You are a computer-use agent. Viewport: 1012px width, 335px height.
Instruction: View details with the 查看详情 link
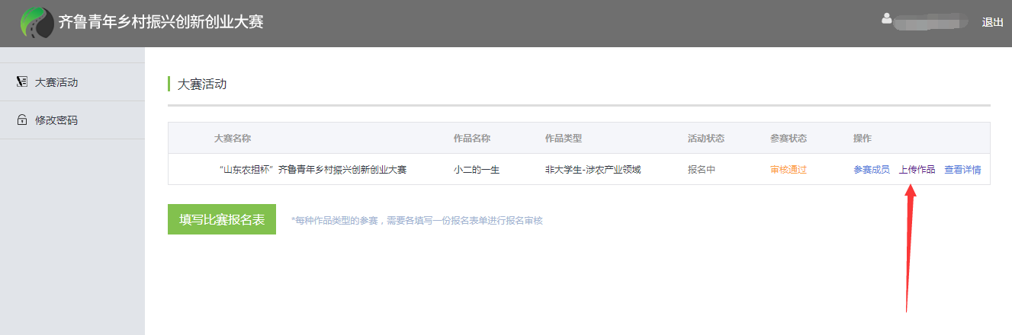pos(962,170)
